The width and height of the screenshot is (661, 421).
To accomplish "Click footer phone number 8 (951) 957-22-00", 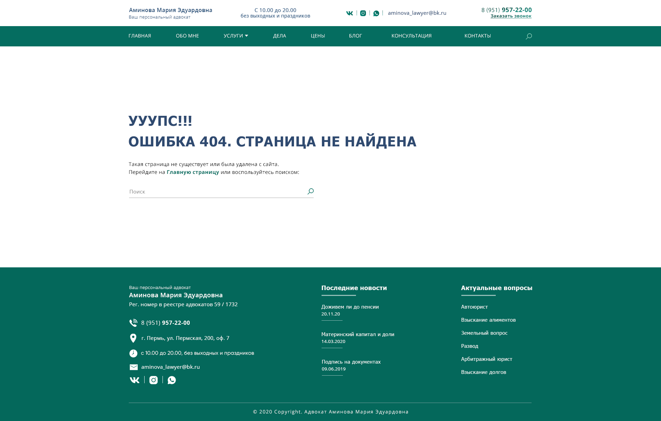I will tap(166, 323).
